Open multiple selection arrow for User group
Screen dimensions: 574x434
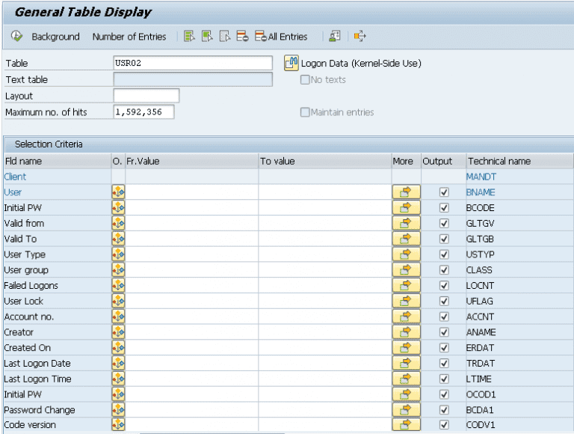click(x=406, y=270)
